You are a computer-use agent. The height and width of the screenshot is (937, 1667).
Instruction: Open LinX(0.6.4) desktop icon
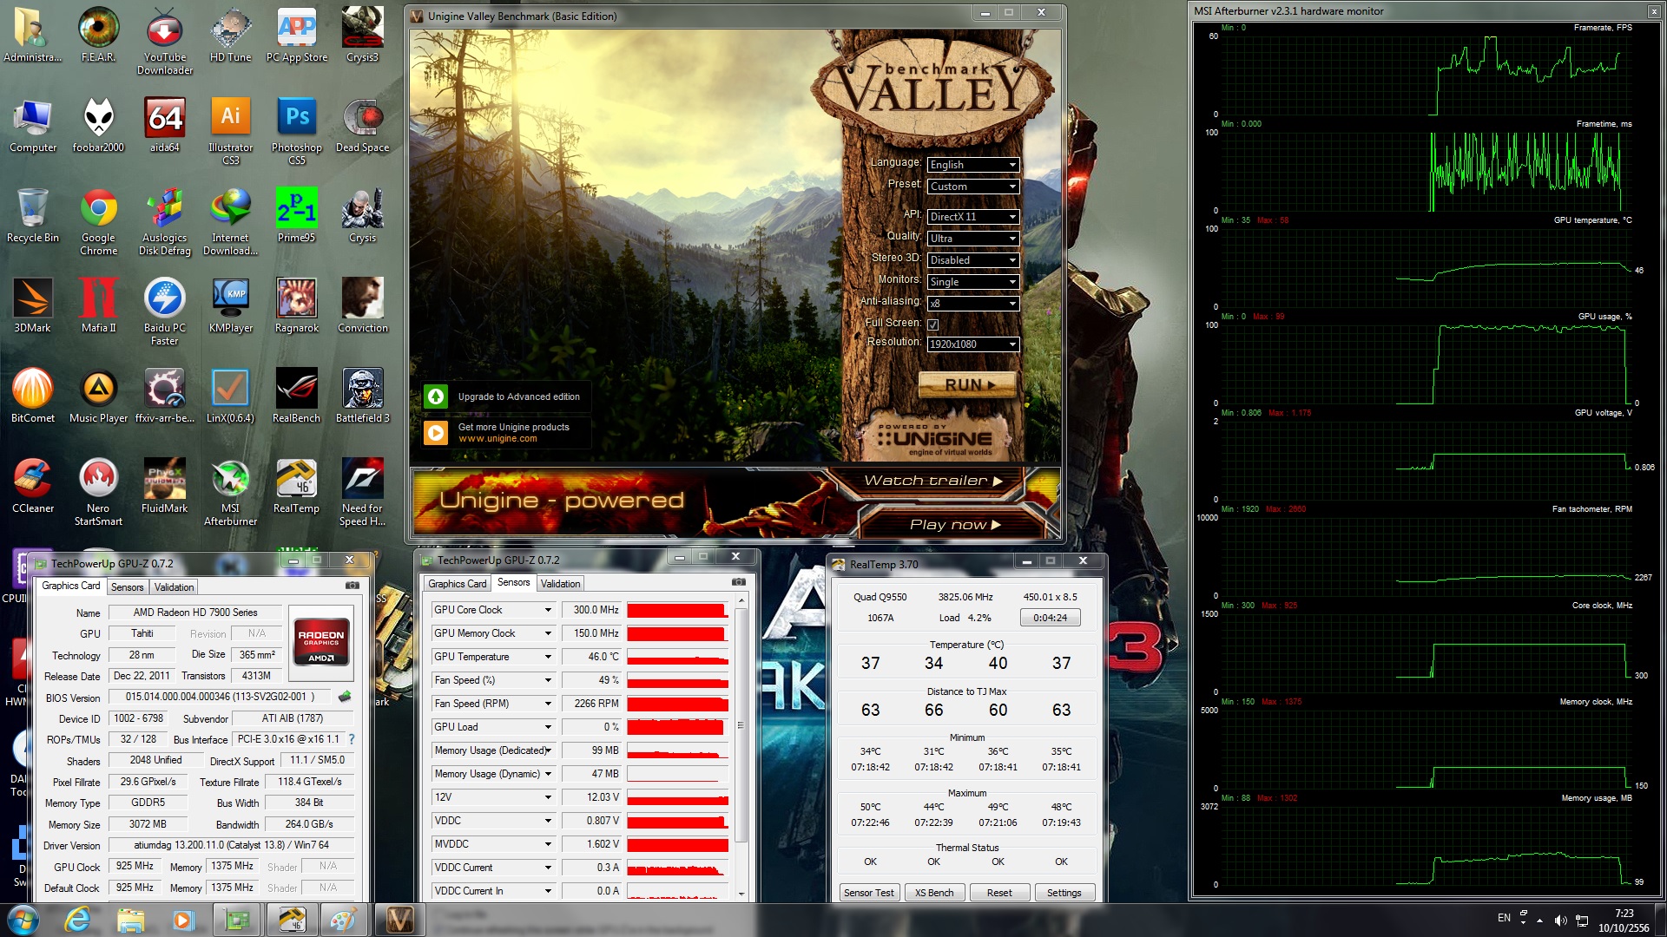(x=230, y=396)
